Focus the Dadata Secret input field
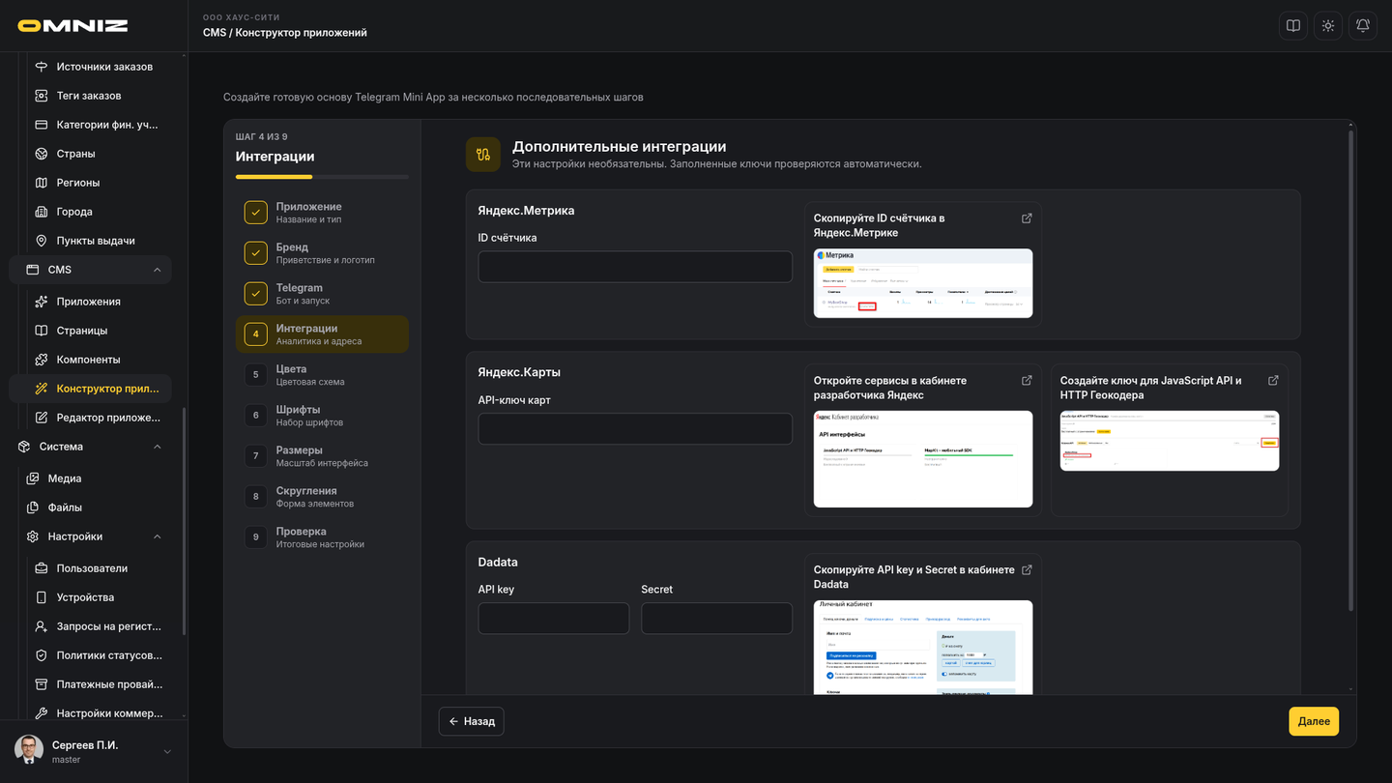Image resolution: width=1392 pixels, height=783 pixels. tap(716, 619)
